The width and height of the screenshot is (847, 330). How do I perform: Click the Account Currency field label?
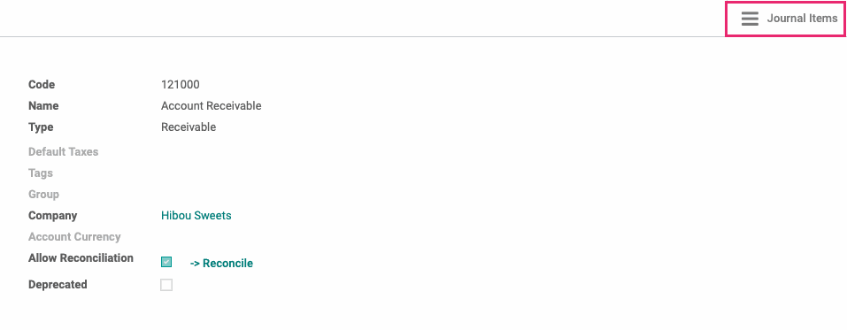(74, 236)
